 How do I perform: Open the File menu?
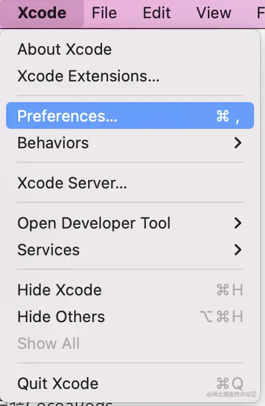105,13
